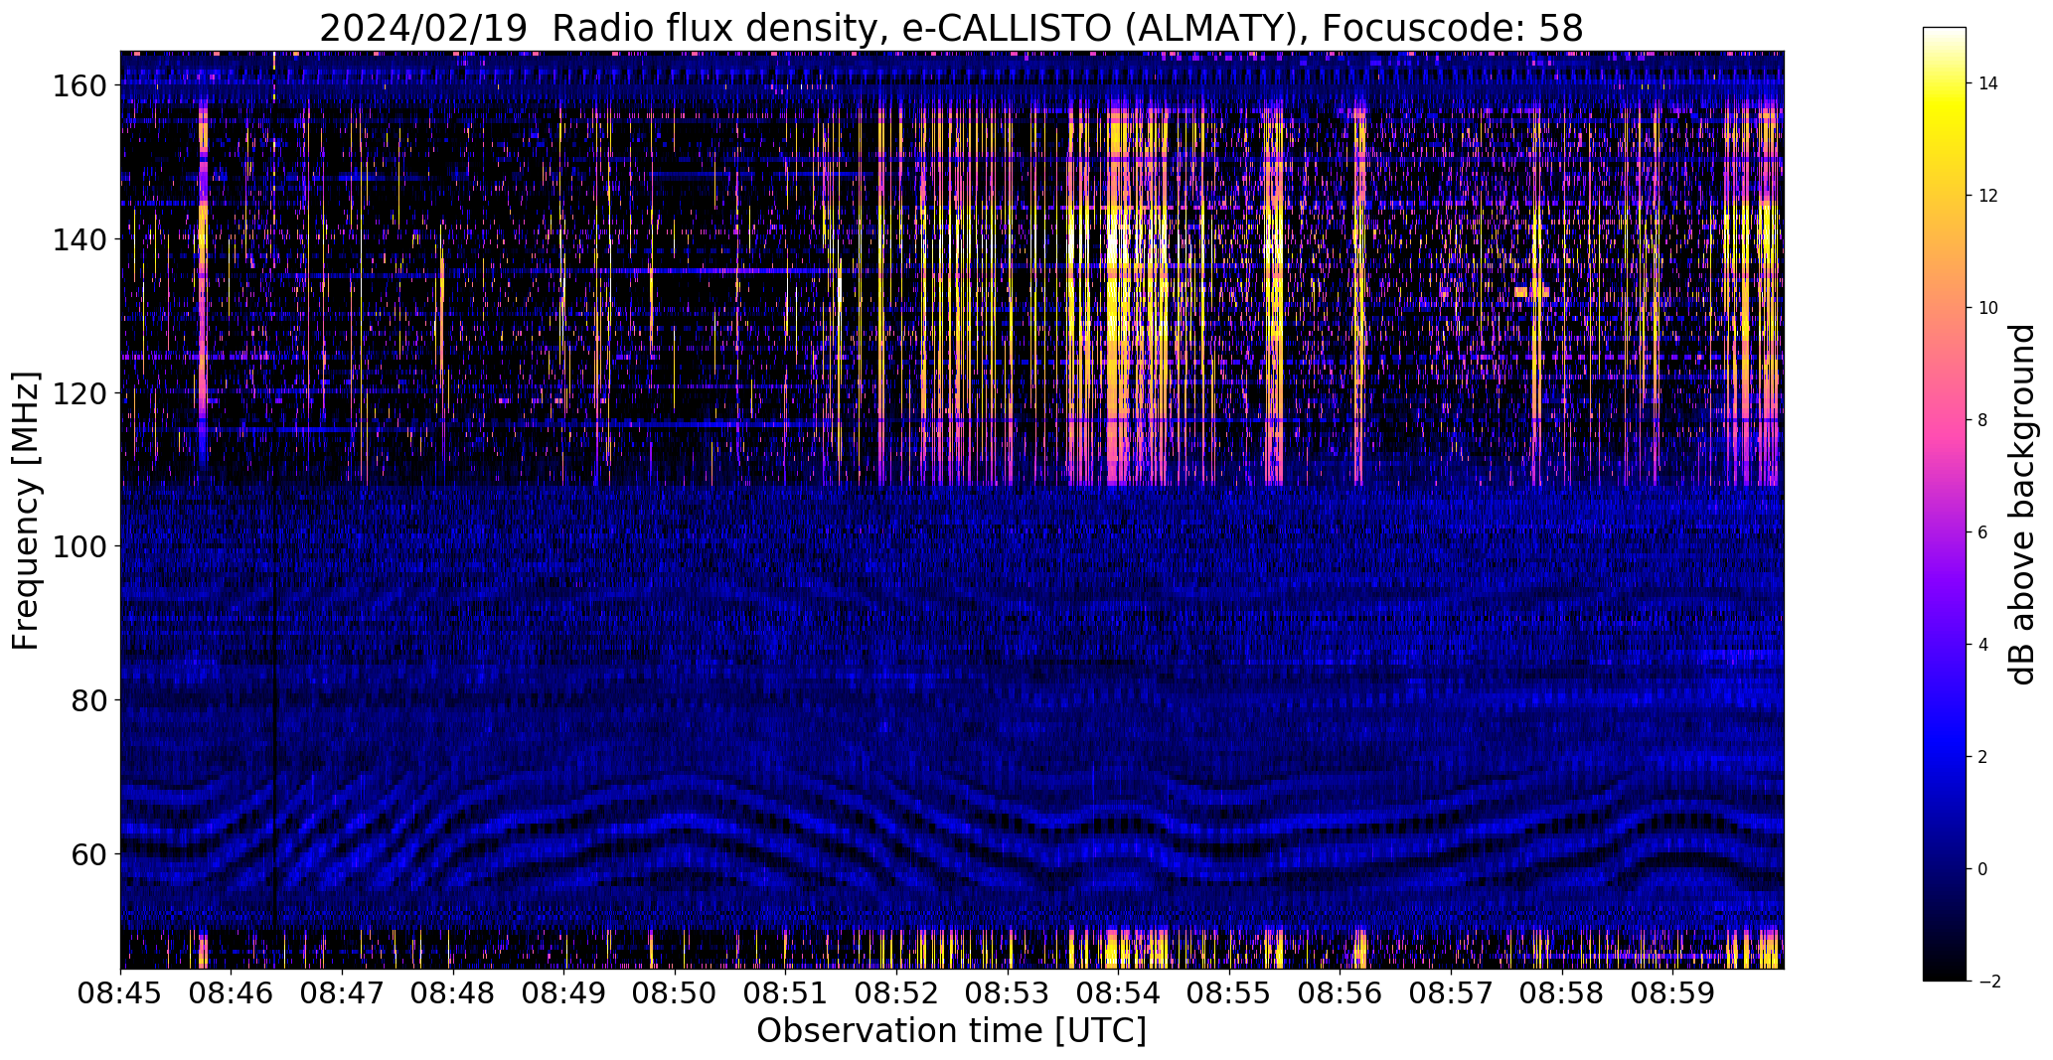Click the −2 tick on the colorbar

(1988, 982)
